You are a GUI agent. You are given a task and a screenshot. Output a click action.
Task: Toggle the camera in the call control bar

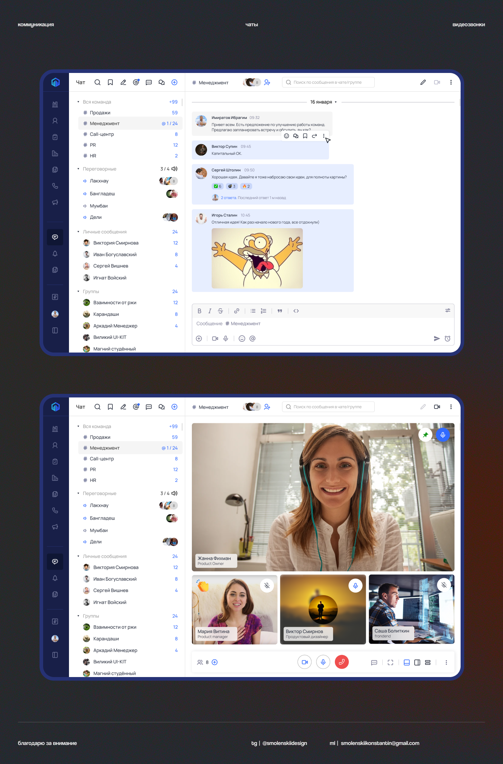305,662
